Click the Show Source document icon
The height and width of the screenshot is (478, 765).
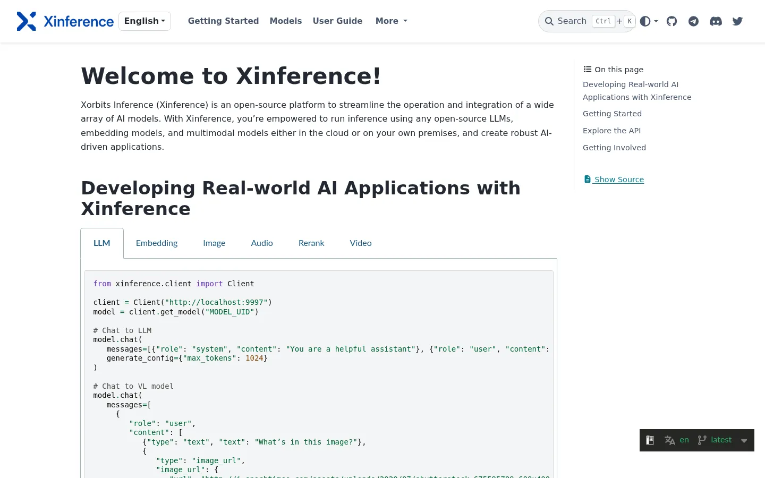pyautogui.click(x=587, y=180)
